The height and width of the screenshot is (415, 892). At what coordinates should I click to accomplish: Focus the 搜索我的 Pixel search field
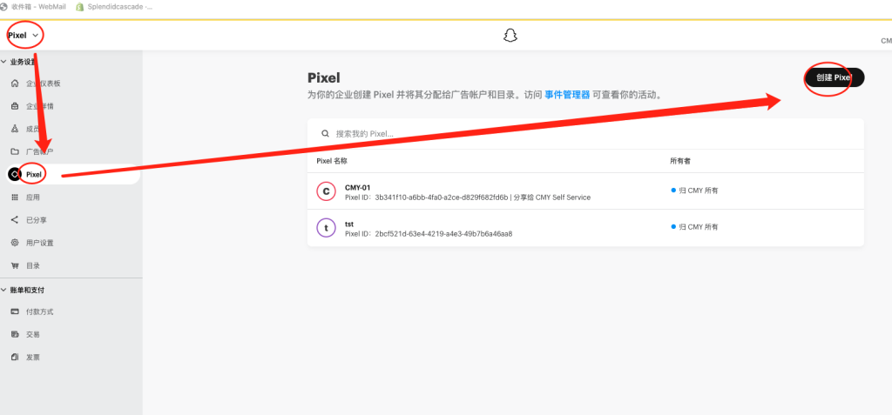(585, 134)
